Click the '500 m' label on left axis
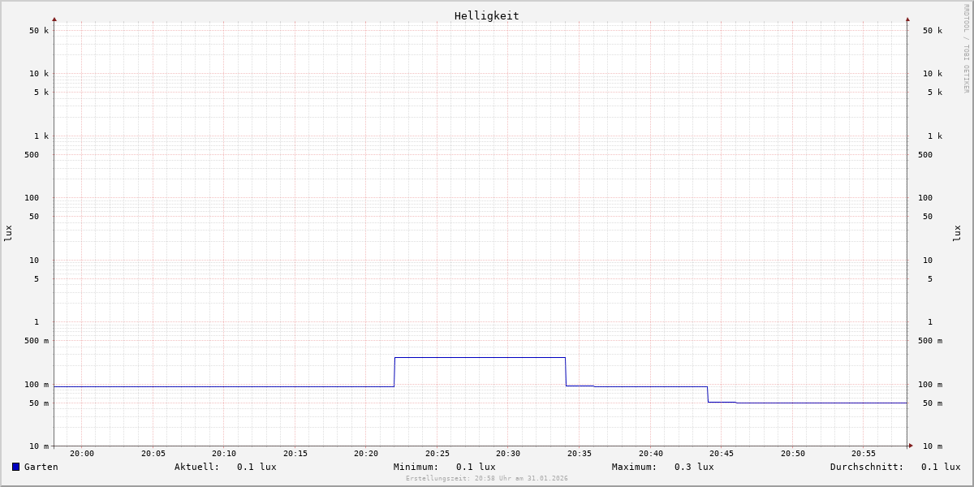This screenshot has width=974, height=487. tap(37, 341)
